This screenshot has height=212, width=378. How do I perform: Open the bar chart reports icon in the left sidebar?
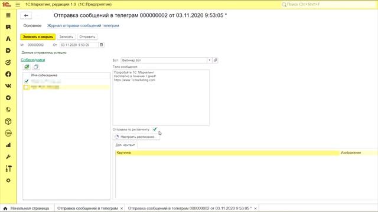(x=8, y=145)
